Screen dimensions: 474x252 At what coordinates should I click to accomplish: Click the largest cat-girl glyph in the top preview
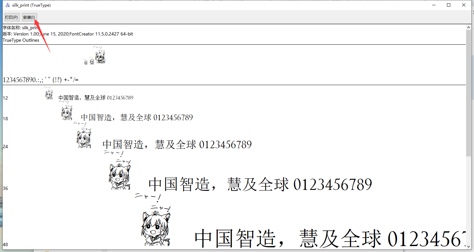point(100,57)
